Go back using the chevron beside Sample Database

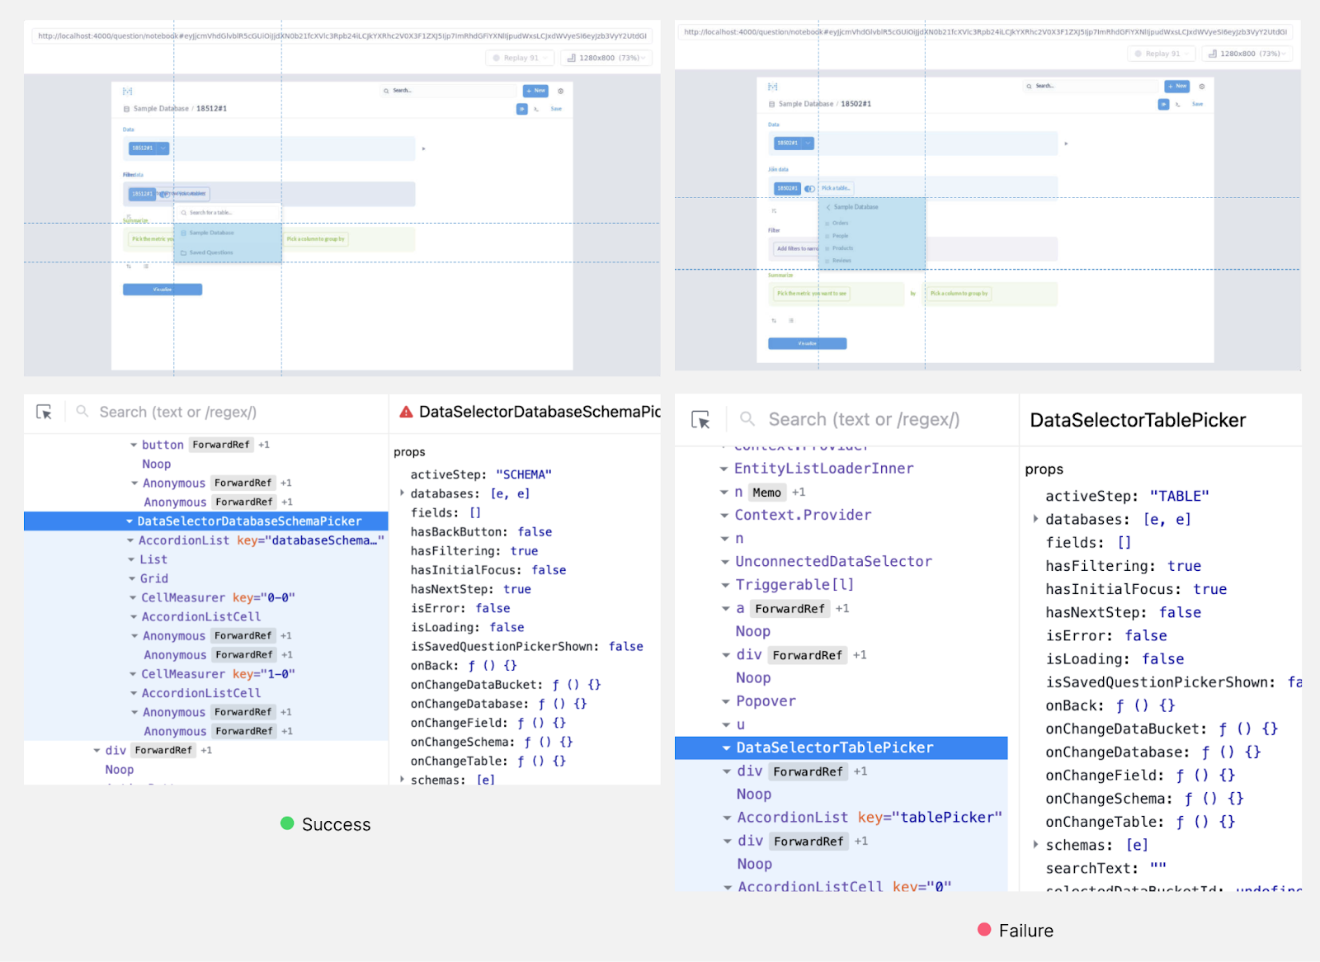[x=828, y=207]
